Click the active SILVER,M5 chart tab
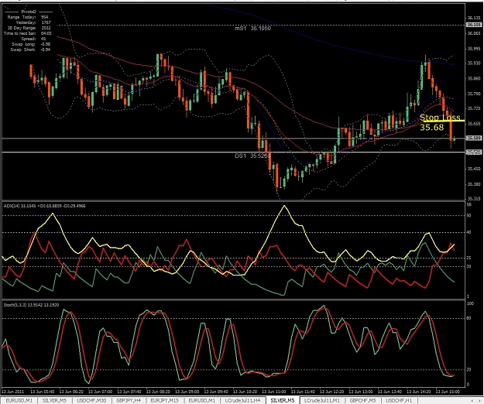Viewport: 484px width, 404px height. [283, 400]
